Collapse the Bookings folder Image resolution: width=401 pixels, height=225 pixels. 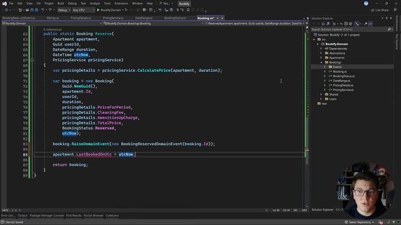(321, 62)
